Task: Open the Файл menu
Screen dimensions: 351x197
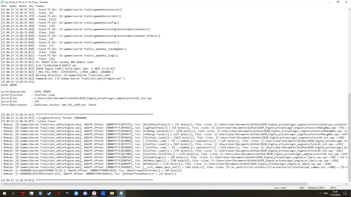Action: [x=4, y=6]
